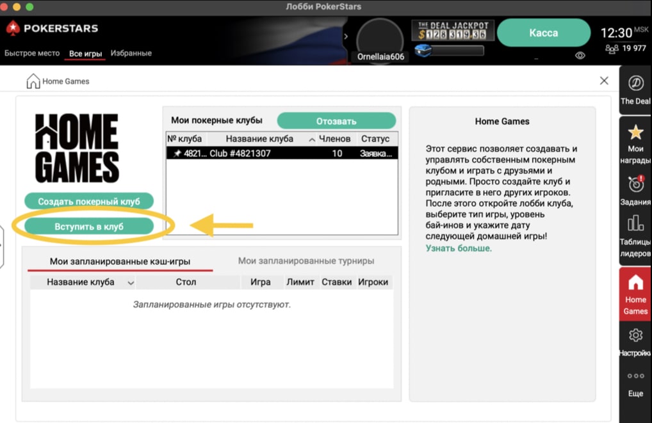The width and height of the screenshot is (652, 423).
Task: Click the members count 10 cell
Action: [338, 154]
